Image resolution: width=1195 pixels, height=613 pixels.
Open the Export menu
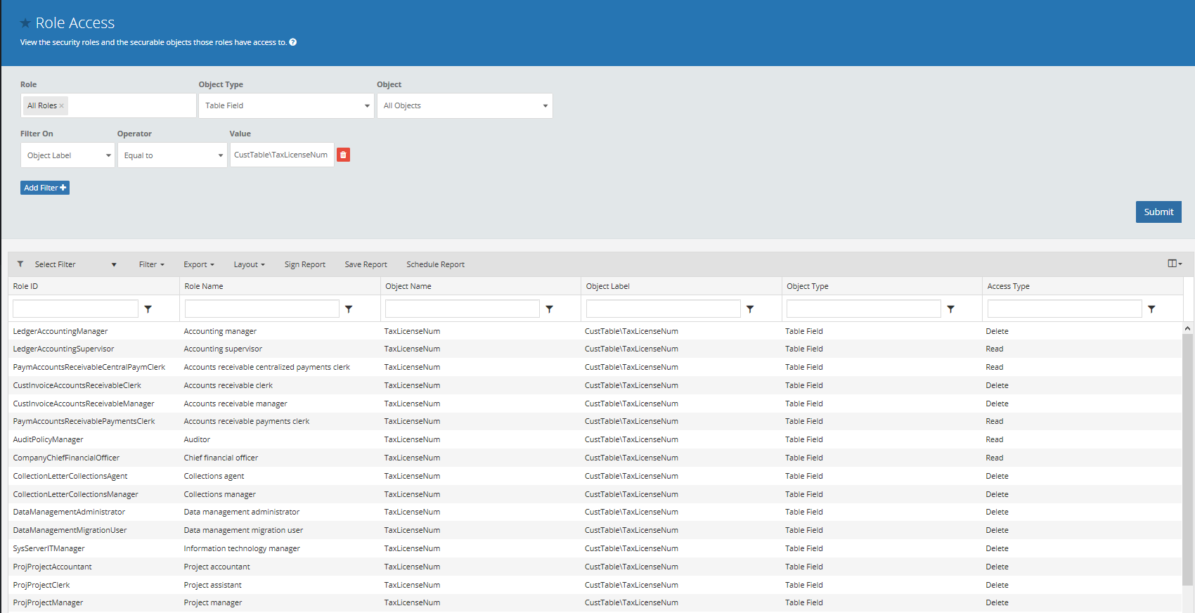coord(199,264)
